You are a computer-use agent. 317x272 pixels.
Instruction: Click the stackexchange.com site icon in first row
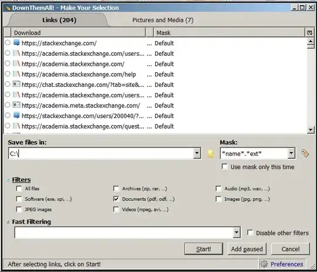pos(16,43)
